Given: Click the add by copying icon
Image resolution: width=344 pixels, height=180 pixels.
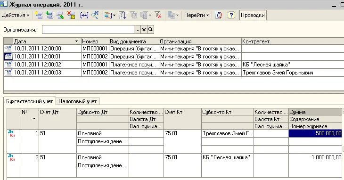Looking at the screenshot, I should 49,15.
